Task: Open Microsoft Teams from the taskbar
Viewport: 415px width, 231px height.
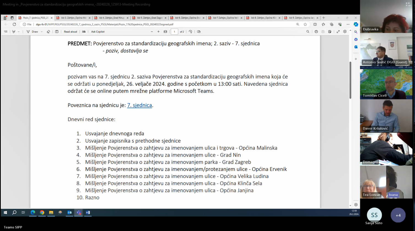Action: click(x=79, y=212)
